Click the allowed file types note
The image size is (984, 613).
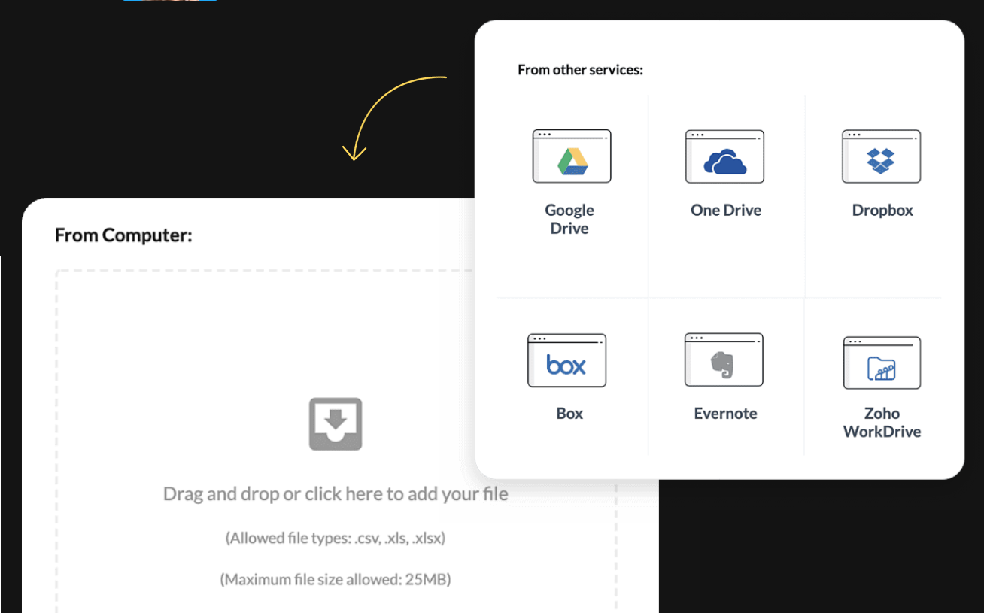coord(336,539)
